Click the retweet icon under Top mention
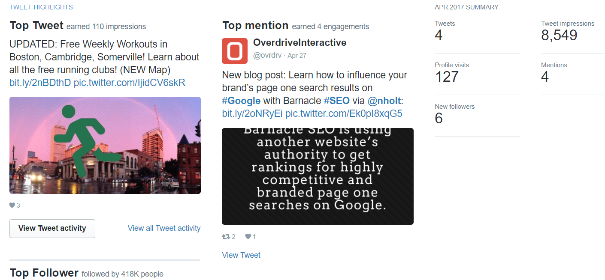605x280 pixels. (x=226, y=237)
